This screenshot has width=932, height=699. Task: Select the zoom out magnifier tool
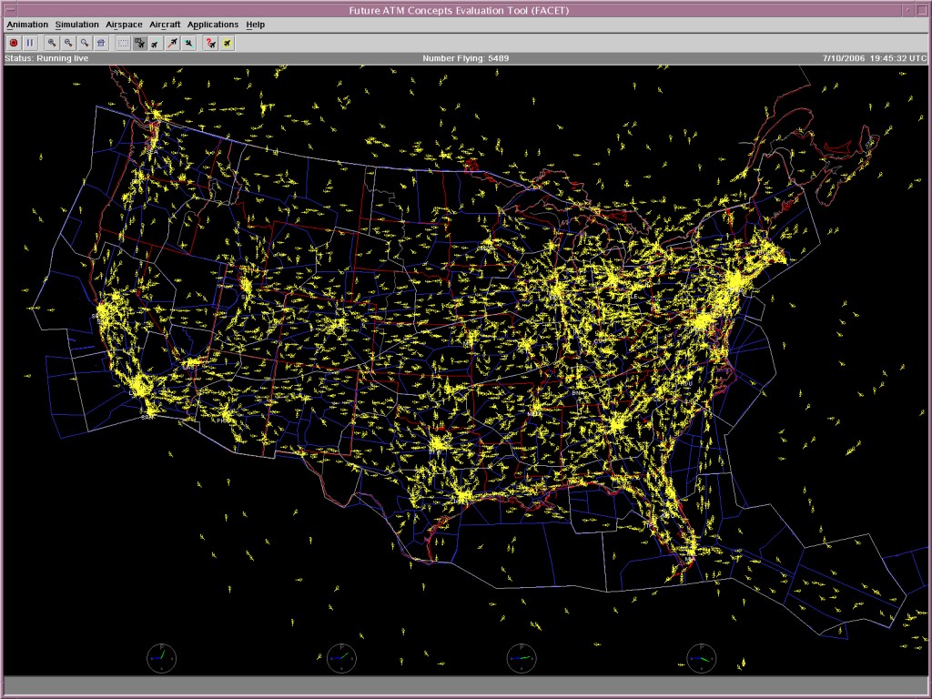68,43
